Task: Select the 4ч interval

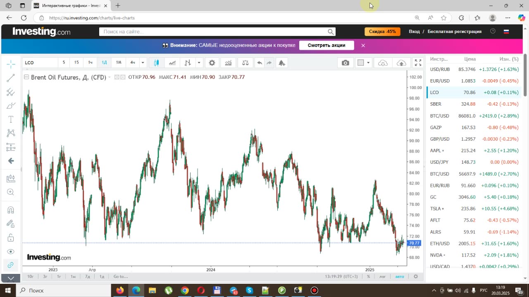Action: pyautogui.click(x=133, y=62)
